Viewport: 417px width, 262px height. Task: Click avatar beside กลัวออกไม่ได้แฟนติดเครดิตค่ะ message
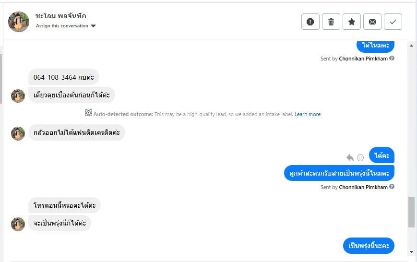tap(18, 133)
